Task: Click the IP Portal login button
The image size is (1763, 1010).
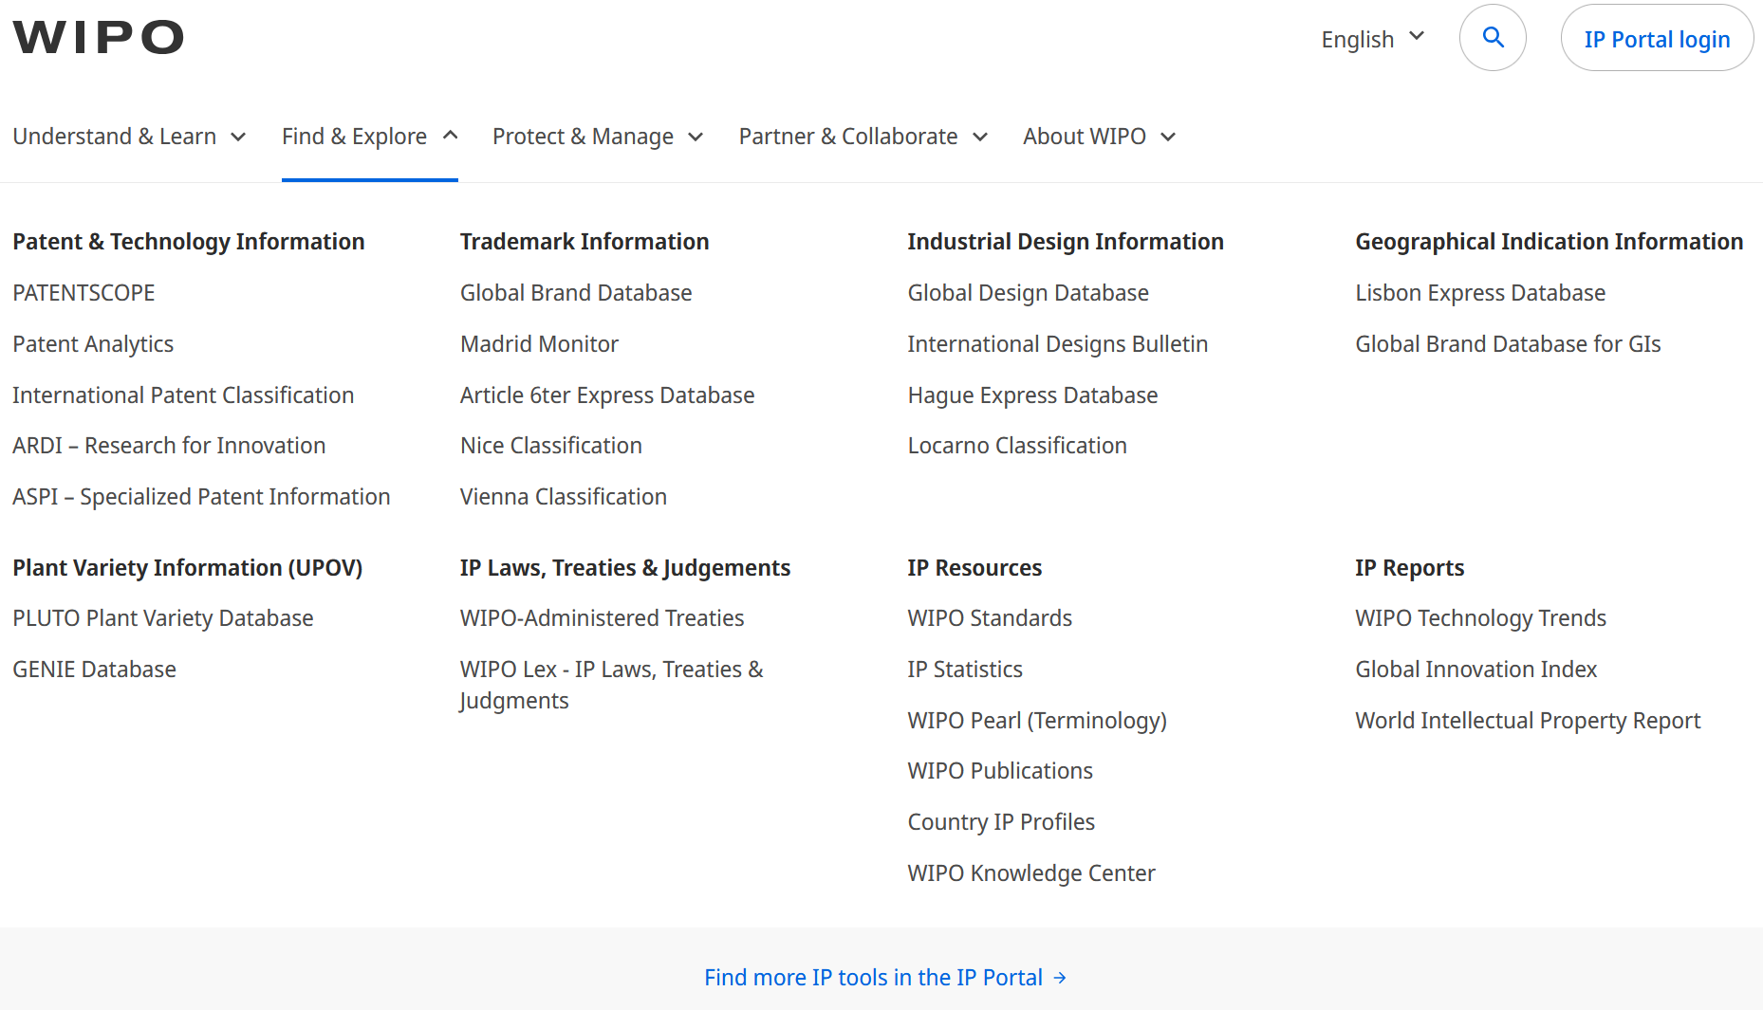Action: pyautogui.click(x=1657, y=39)
